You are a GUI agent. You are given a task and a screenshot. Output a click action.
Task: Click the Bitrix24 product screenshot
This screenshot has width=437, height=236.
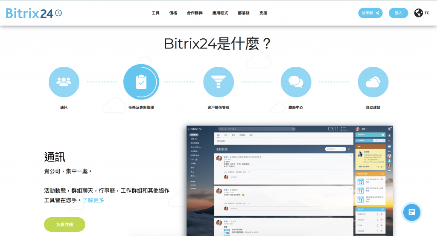tap(290, 181)
